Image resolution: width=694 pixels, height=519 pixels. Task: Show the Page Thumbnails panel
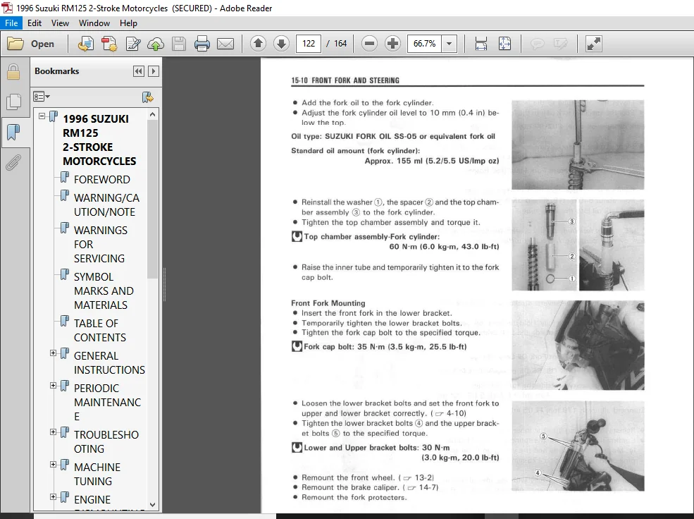(x=13, y=102)
